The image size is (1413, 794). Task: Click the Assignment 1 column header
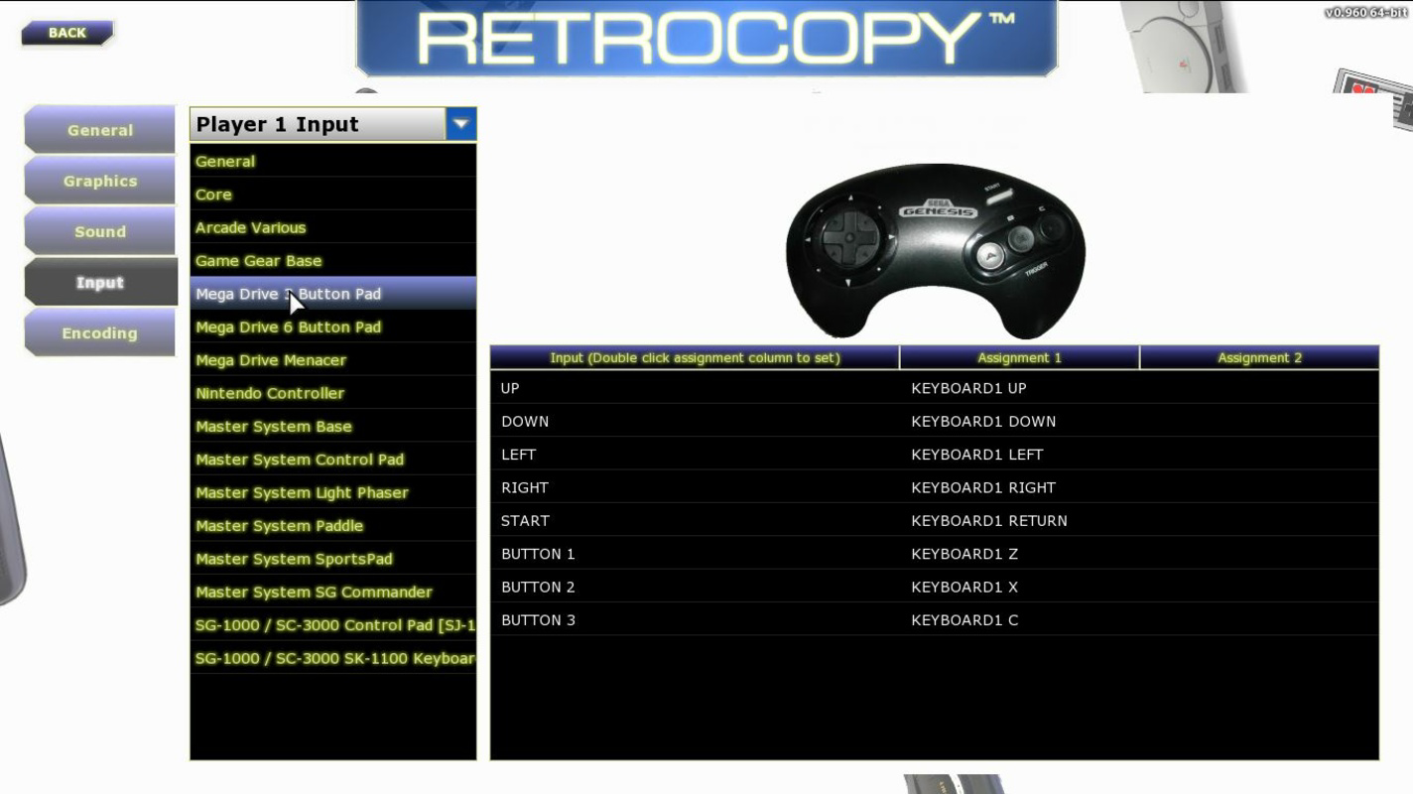(x=1019, y=357)
